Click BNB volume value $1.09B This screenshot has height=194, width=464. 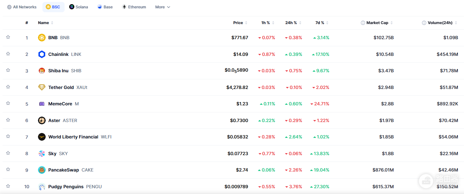point(450,38)
